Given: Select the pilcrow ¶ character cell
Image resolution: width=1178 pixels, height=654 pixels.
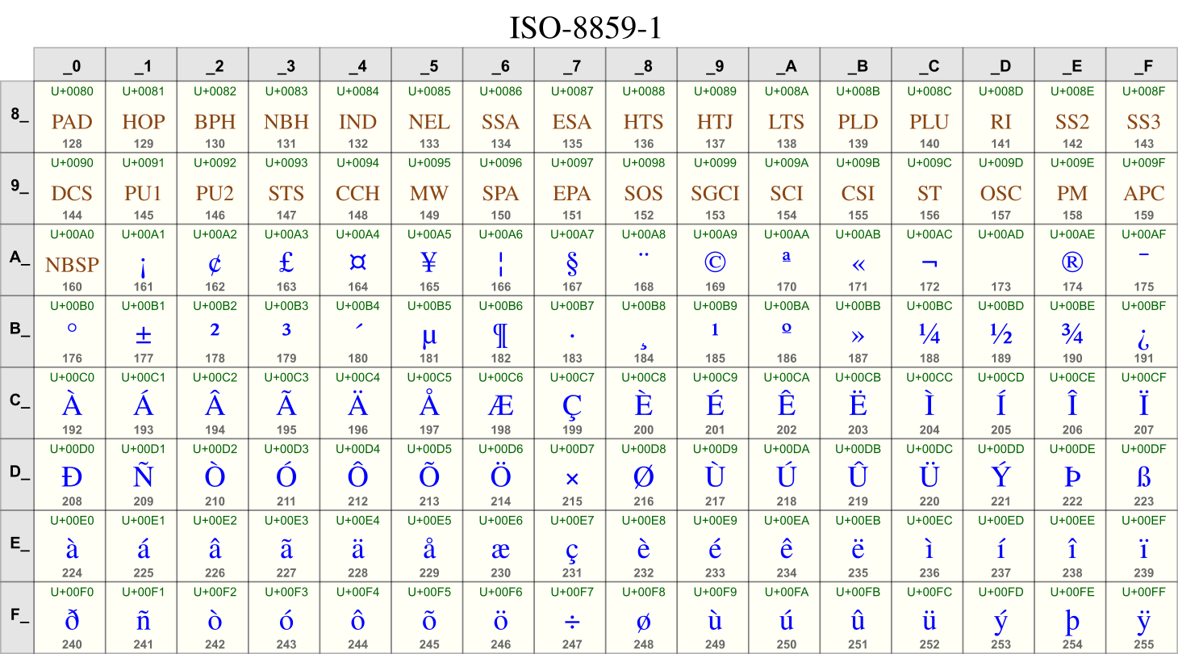Looking at the screenshot, I should (500, 334).
